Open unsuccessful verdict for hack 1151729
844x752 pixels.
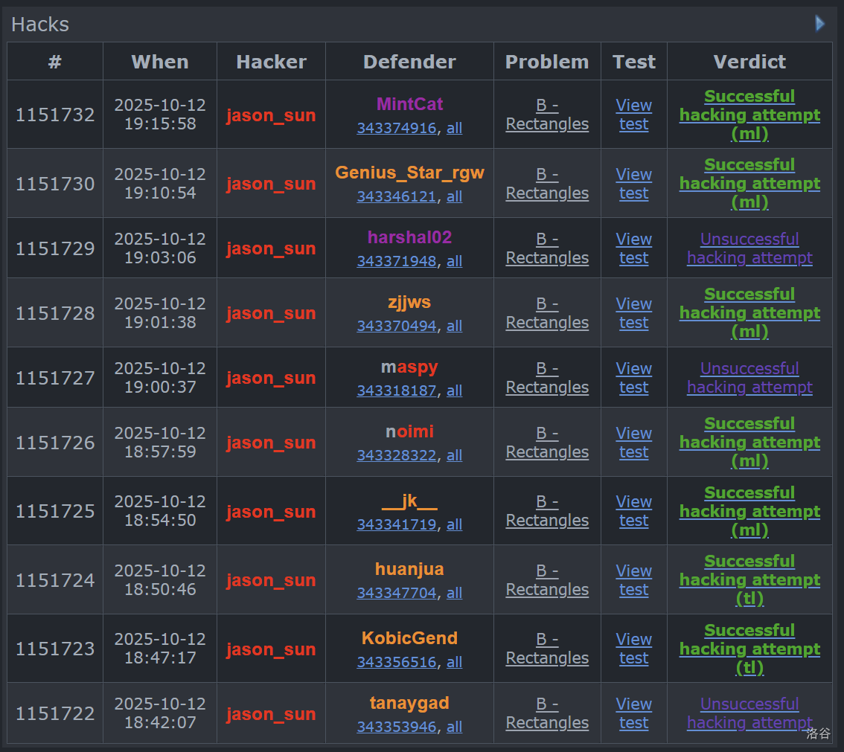(749, 248)
